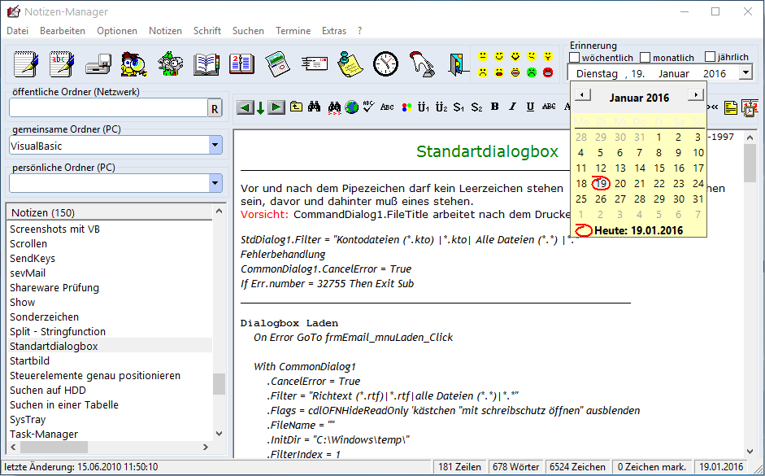Click the binoculars search icon

pyautogui.click(x=314, y=107)
